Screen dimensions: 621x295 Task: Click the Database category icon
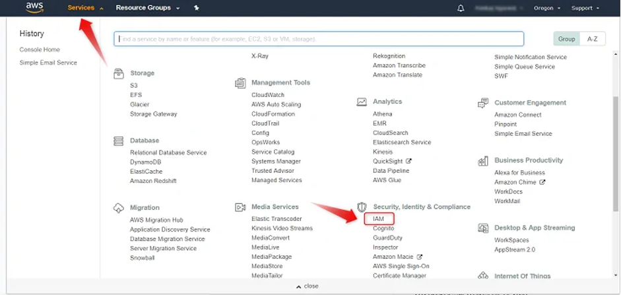[x=118, y=141]
